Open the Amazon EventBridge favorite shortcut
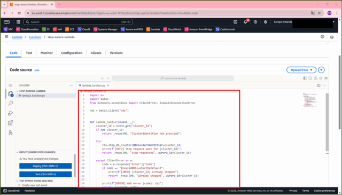 [198, 29]
